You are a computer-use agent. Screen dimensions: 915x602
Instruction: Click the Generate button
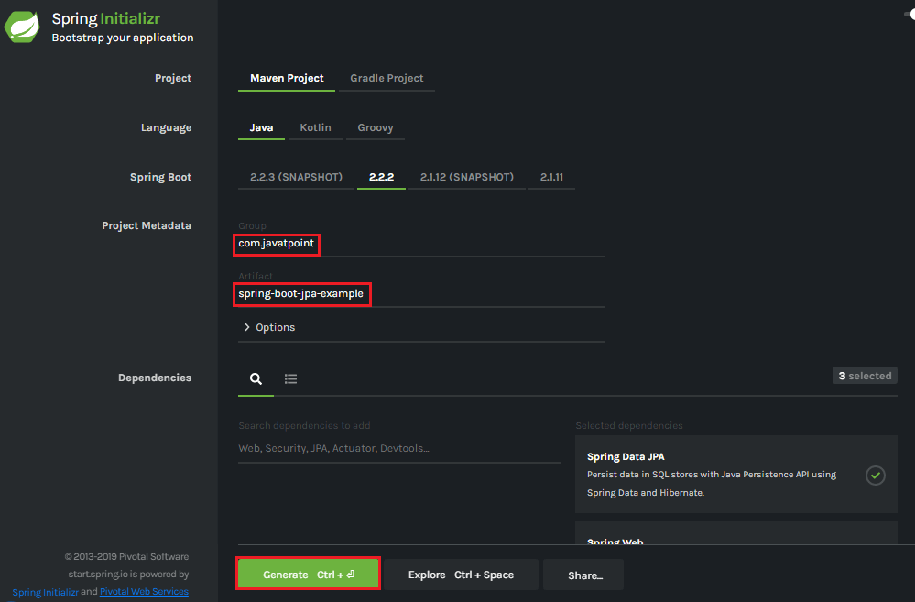[308, 574]
